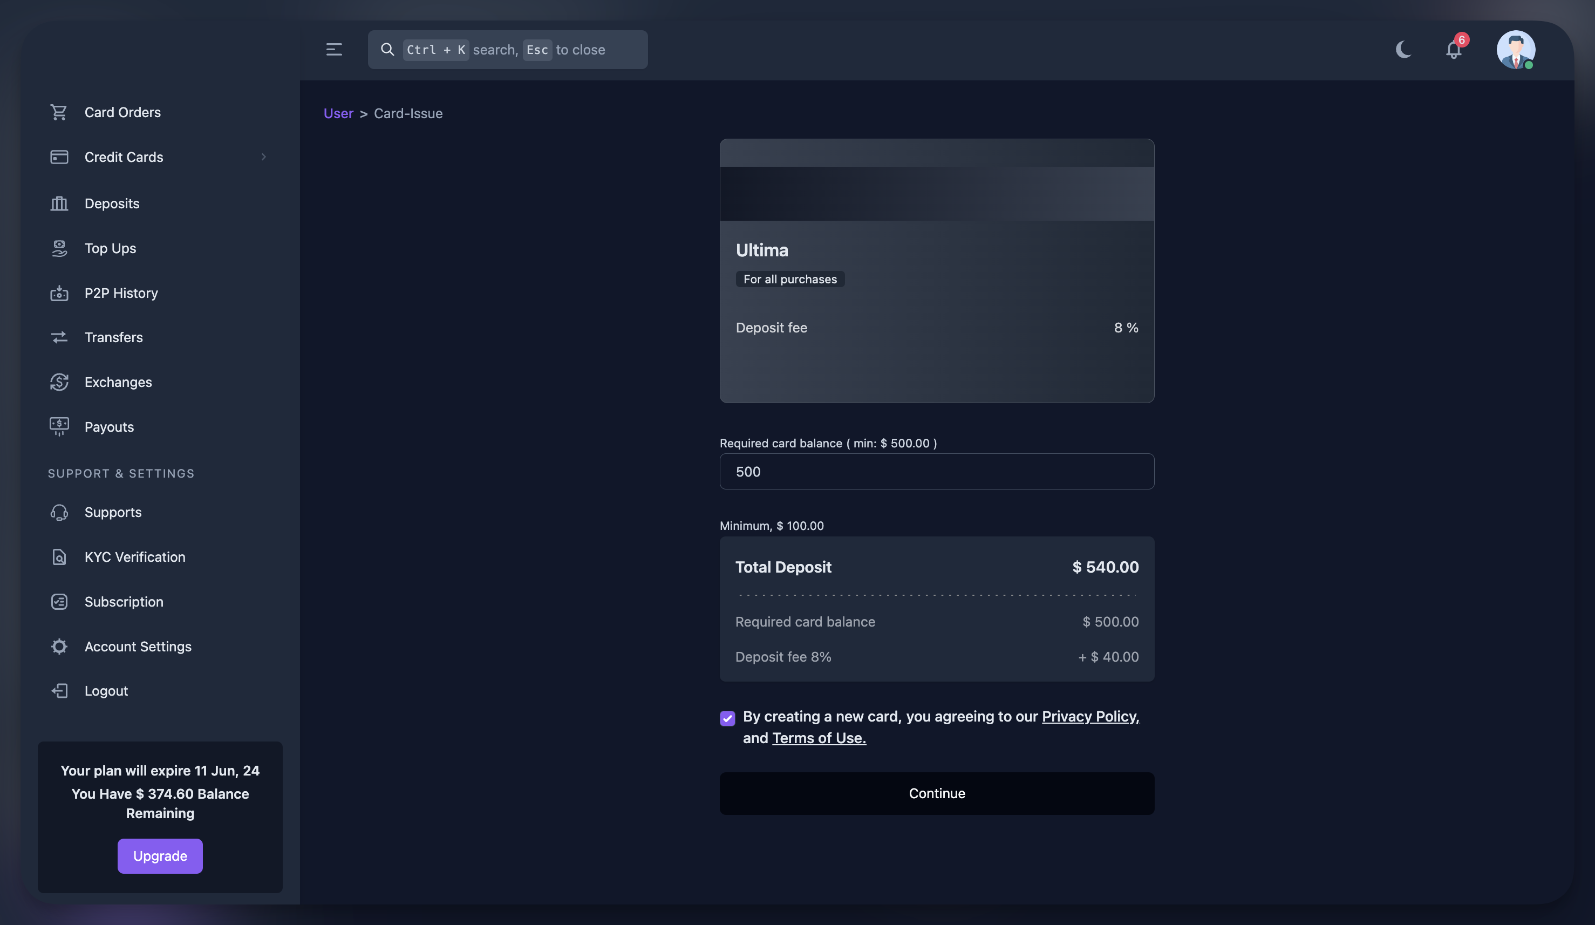Click the hamburger menu collapse icon

[x=333, y=50]
